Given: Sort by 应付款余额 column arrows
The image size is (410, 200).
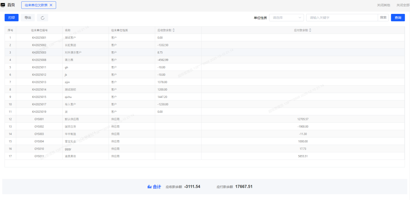Looking at the screenshot, I should 310,30.
